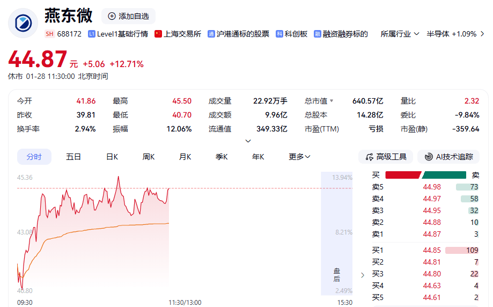The width and height of the screenshot is (493, 307).
Task: Click the 上海交易所 flag icon
Action: click(x=158, y=34)
